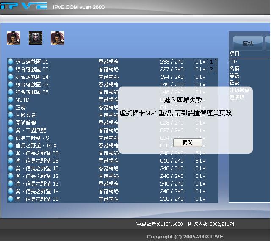Image resolution: width=271 pixels, height=241 pixels.
Task: Click the 名稱 item in the info panel
Action: click(x=234, y=69)
